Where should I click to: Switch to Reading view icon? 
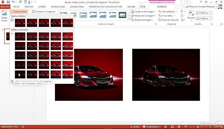click(179, 127)
